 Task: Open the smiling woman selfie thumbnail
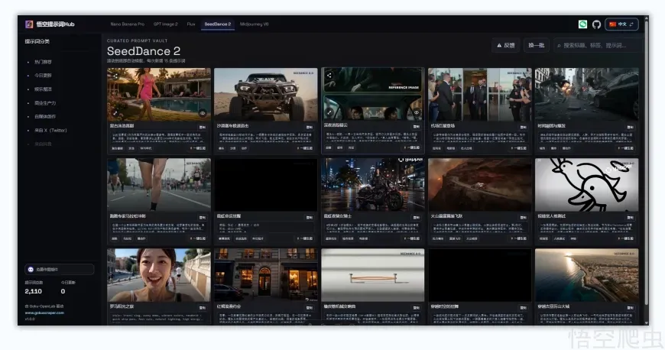coord(159,275)
